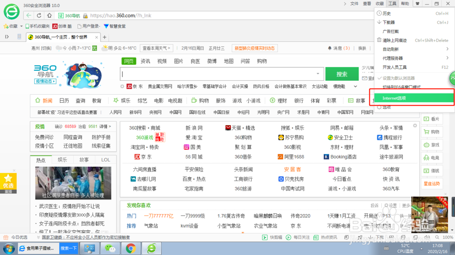Click zoom magnifier in status bar
Image resolution: width=455 pixels, height=255 pixels.
coord(437,237)
